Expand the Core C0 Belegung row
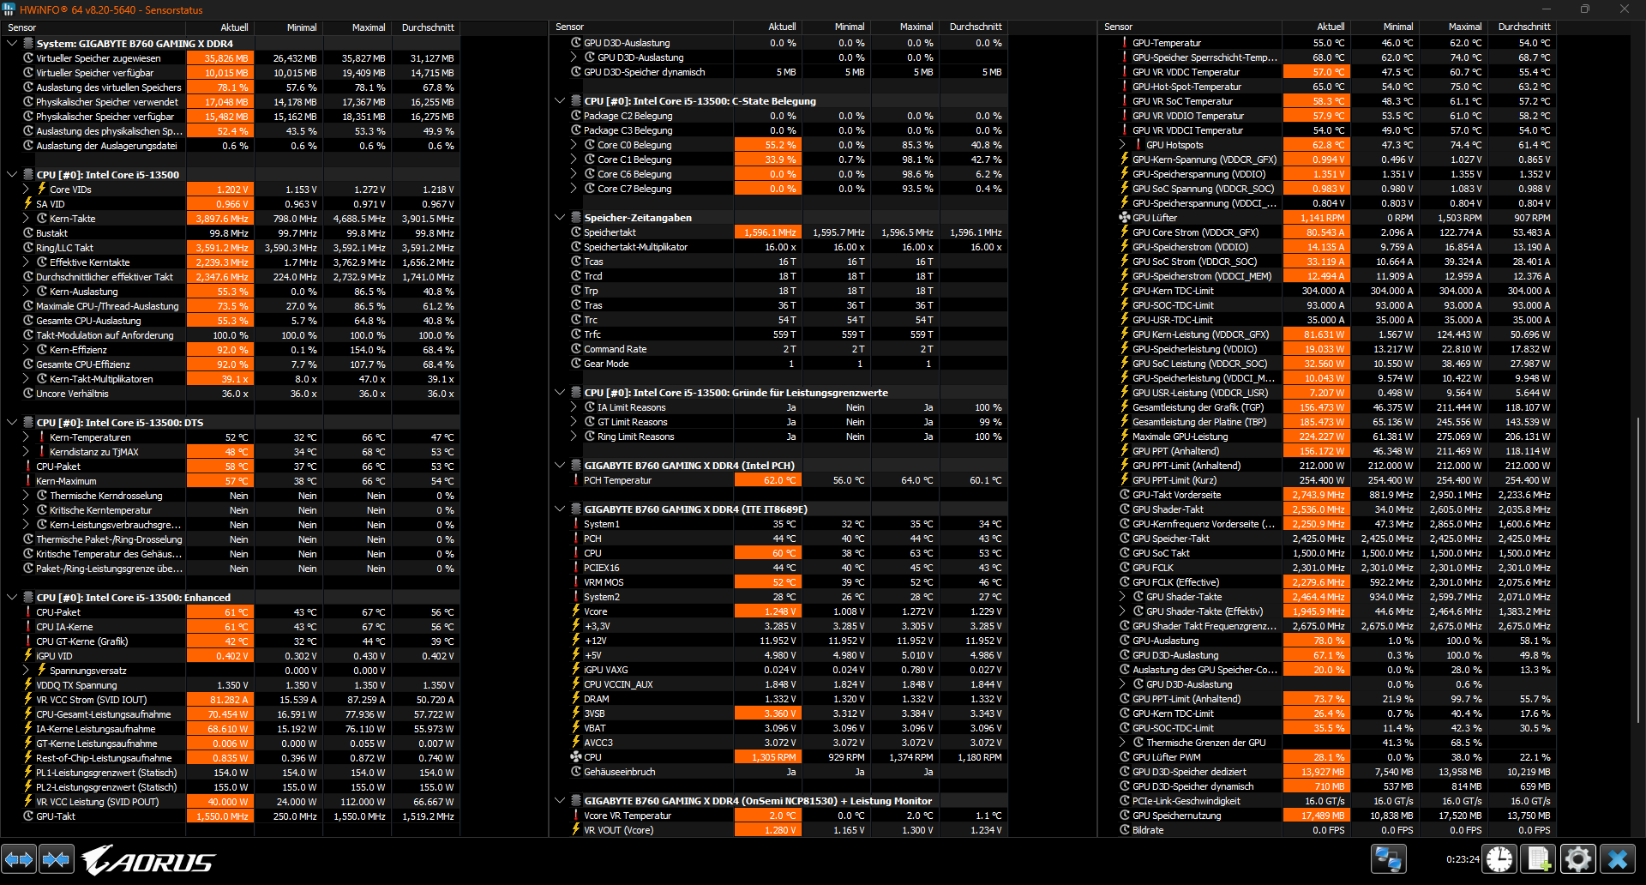Image resolution: width=1646 pixels, height=885 pixels. pos(574,145)
